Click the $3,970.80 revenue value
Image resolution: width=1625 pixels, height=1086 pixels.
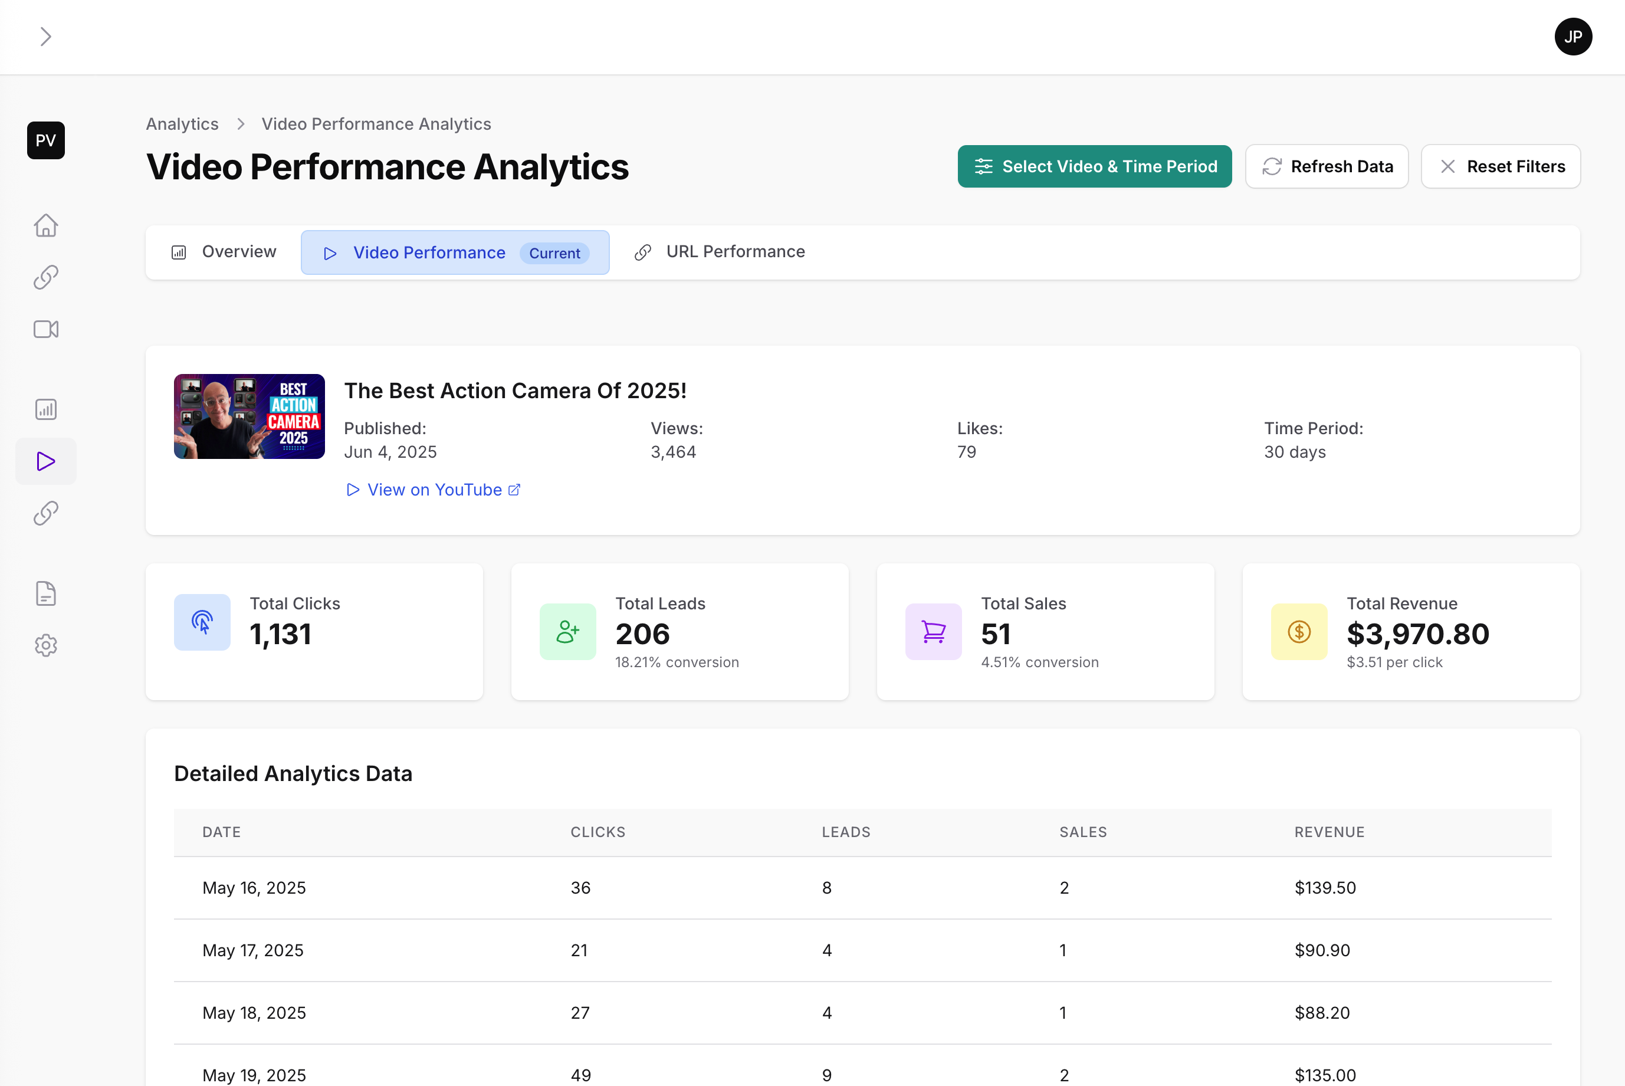[1418, 634]
